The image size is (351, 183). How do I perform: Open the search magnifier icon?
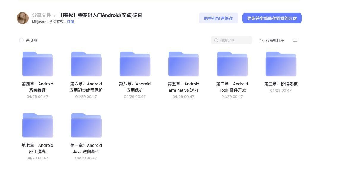(216, 40)
